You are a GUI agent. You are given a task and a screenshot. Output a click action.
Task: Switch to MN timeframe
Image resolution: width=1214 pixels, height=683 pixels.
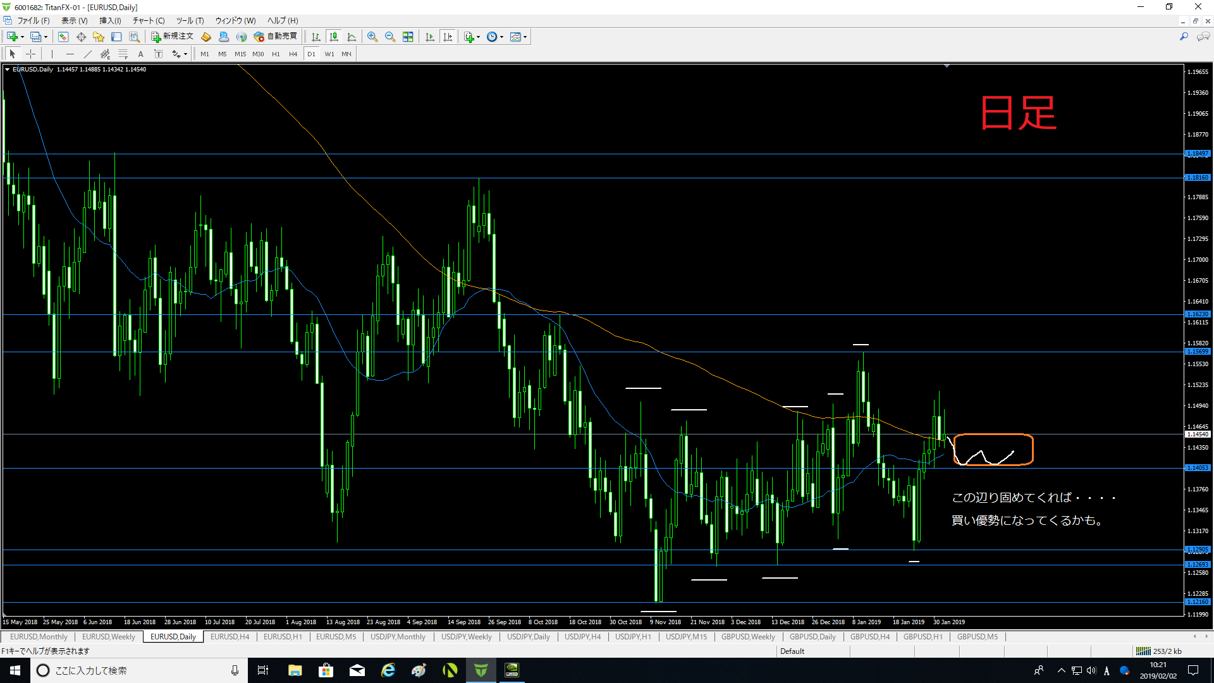(346, 54)
